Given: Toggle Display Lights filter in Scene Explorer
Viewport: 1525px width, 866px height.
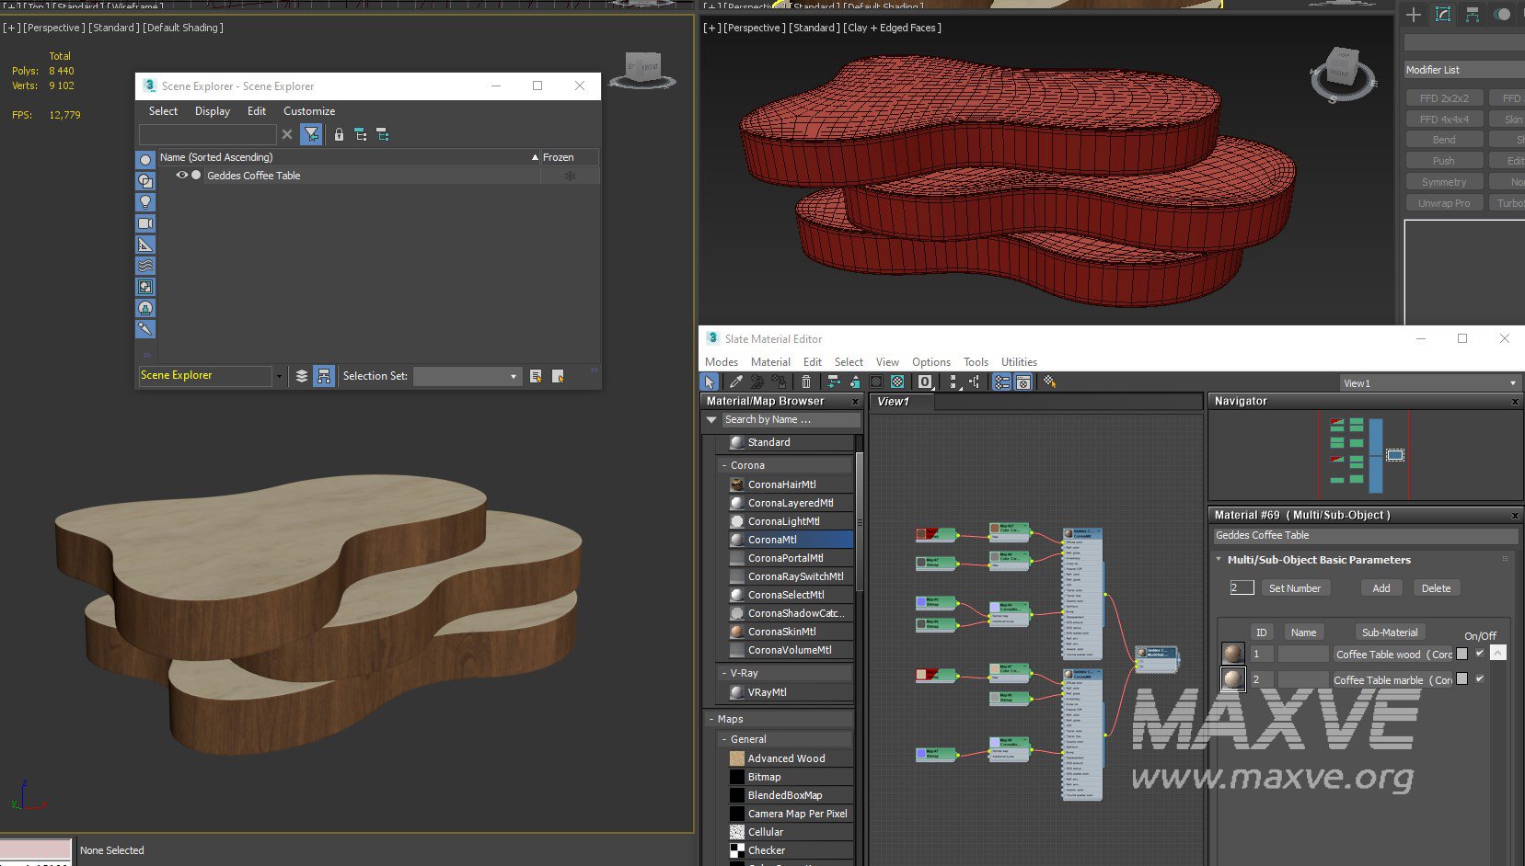Looking at the screenshot, I should 145,202.
